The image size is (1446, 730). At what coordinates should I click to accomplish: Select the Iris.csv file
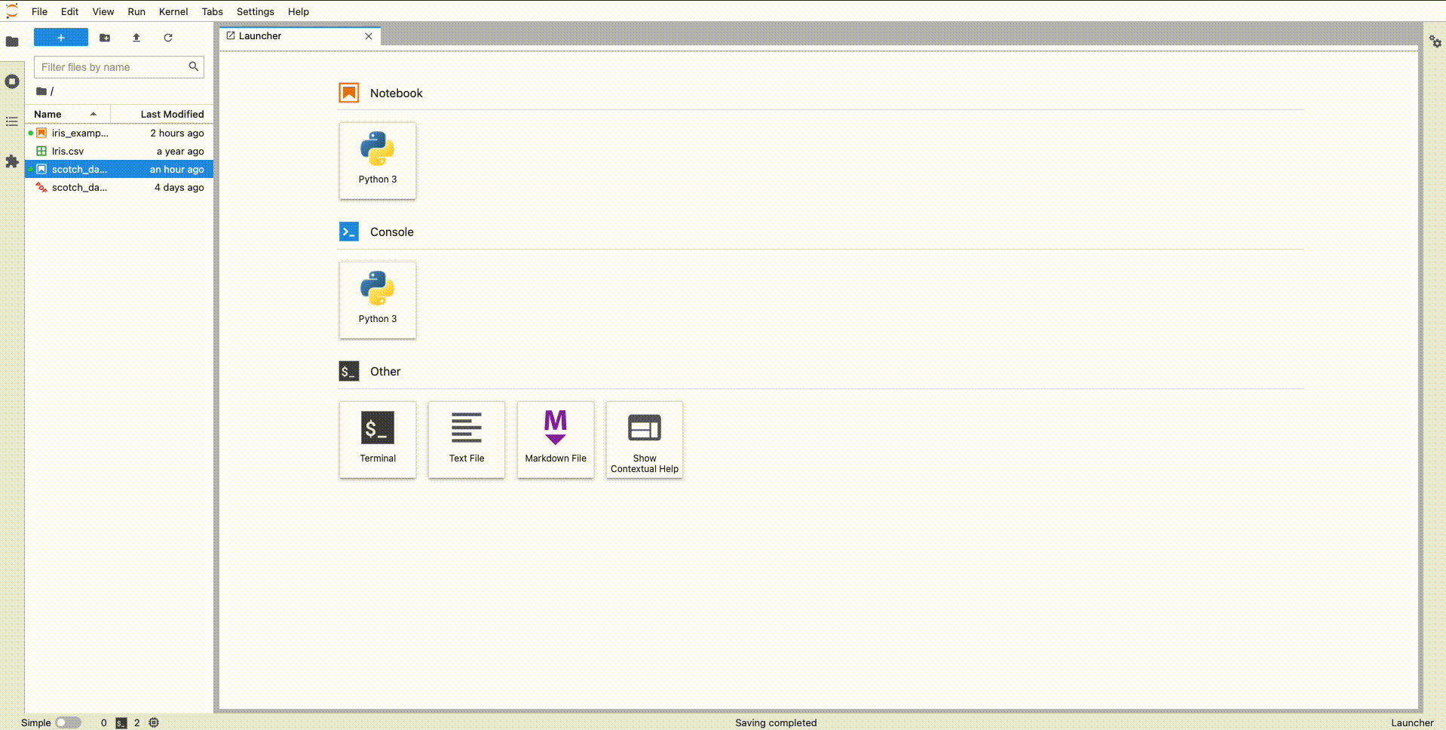point(119,151)
